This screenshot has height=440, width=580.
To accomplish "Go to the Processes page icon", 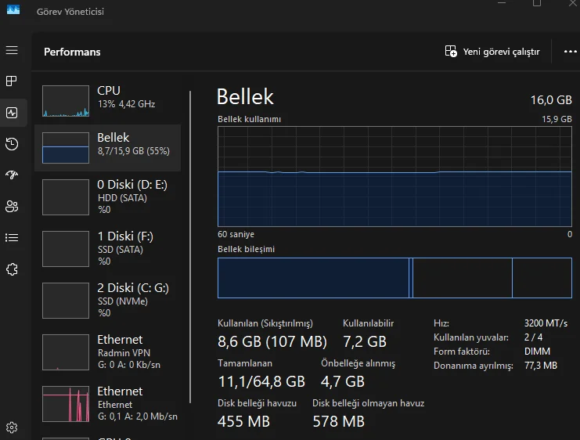I will pyautogui.click(x=12, y=81).
